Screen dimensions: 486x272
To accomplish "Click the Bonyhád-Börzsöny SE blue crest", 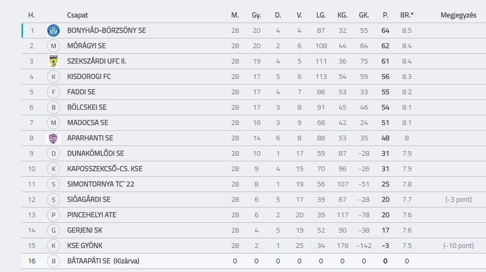I will click(53, 30).
